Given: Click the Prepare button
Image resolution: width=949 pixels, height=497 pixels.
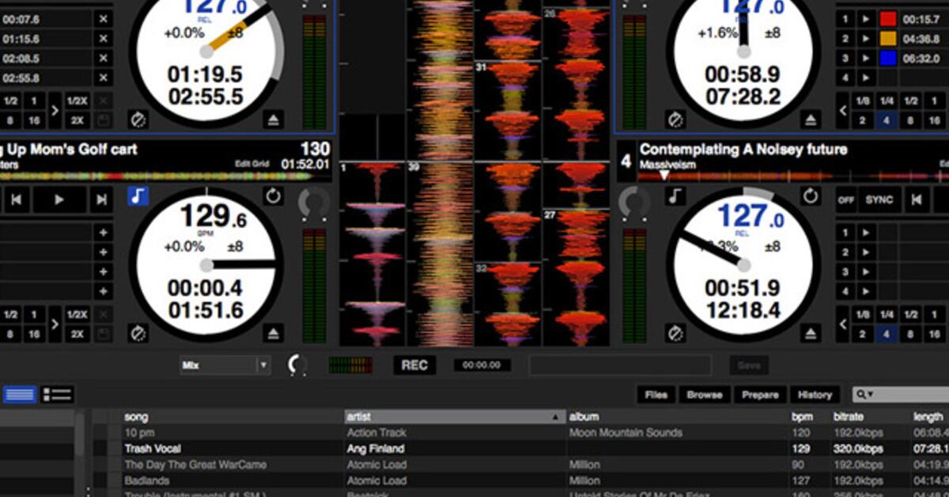Looking at the screenshot, I should coord(761,394).
